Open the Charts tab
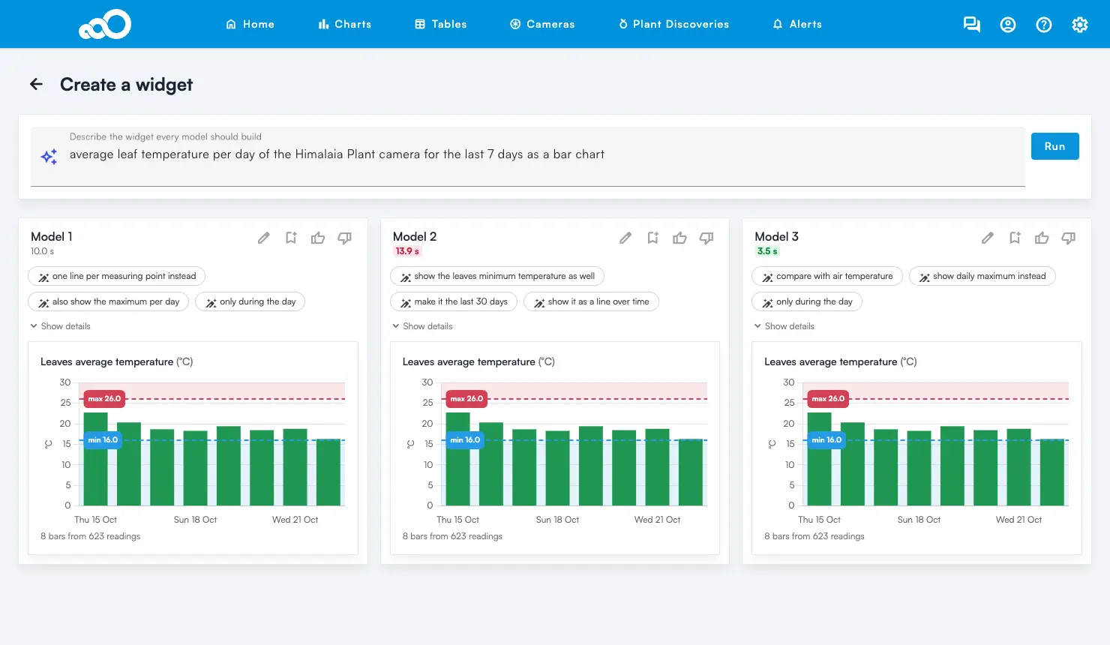Image resolution: width=1110 pixels, height=645 pixels. 344,24
